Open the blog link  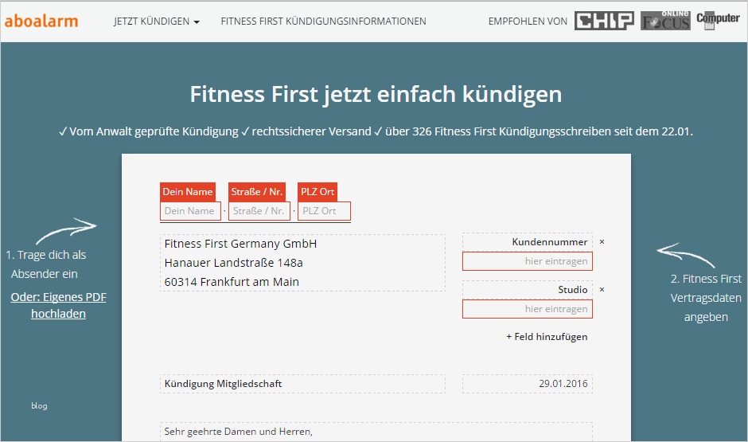coord(39,405)
